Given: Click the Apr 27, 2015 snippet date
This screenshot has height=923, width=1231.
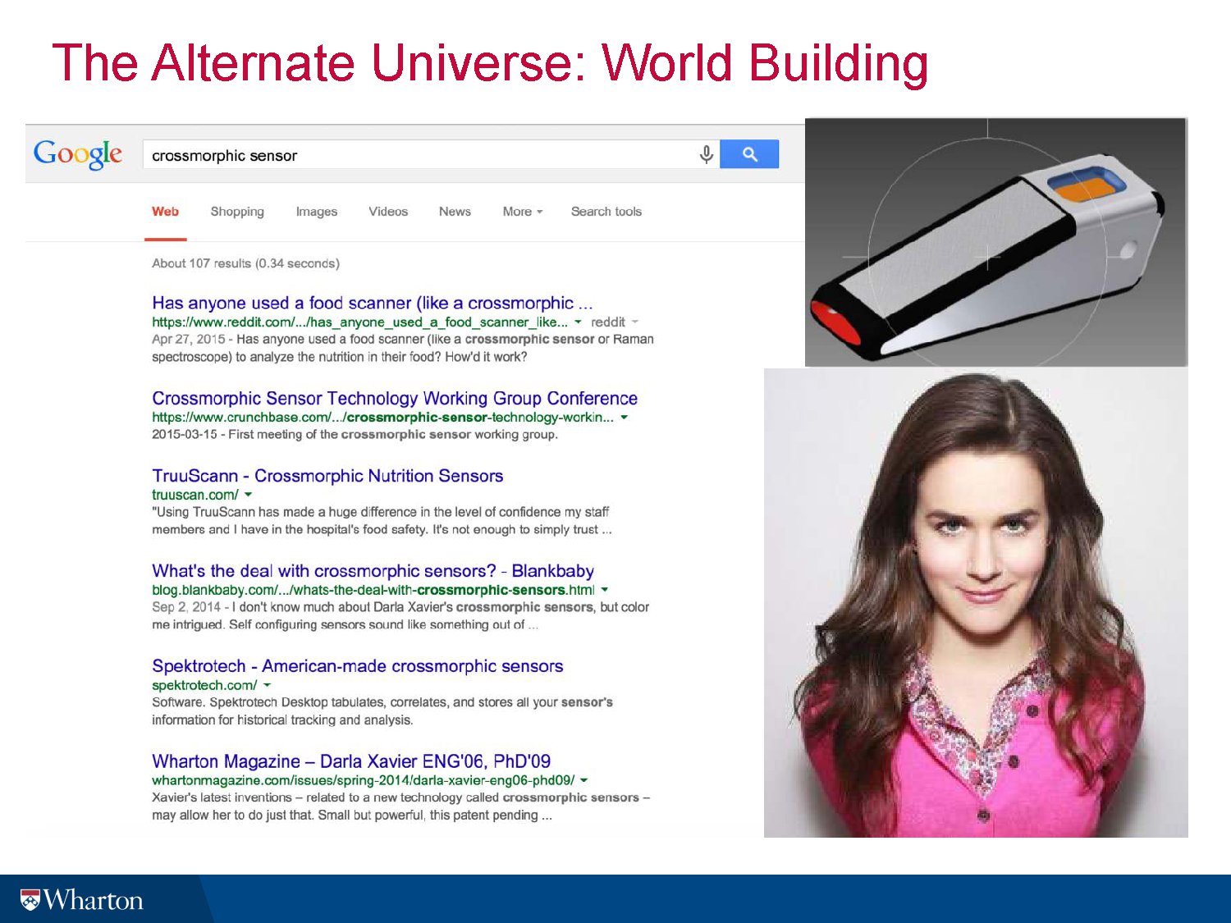Looking at the screenshot, I should pyautogui.click(x=189, y=339).
